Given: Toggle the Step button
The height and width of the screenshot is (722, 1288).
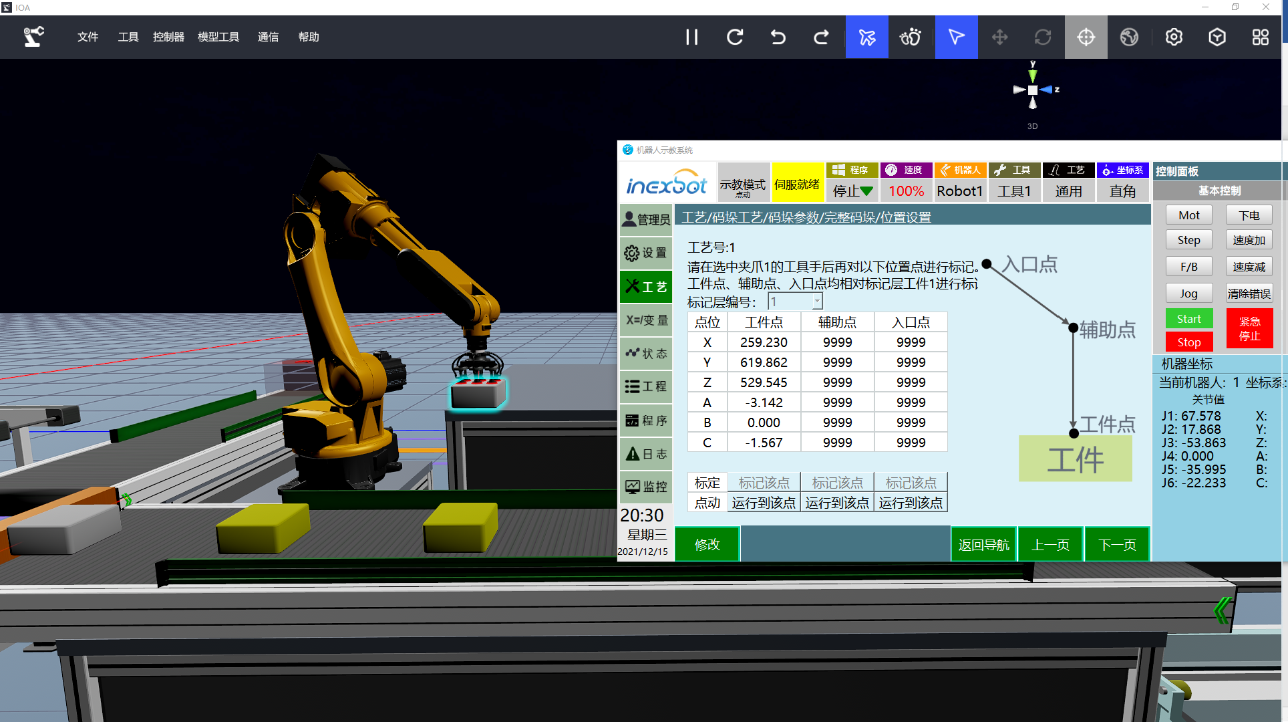Looking at the screenshot, I should point(1188,240).
